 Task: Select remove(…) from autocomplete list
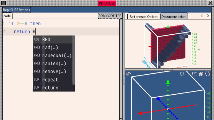[x=52, y=71]
